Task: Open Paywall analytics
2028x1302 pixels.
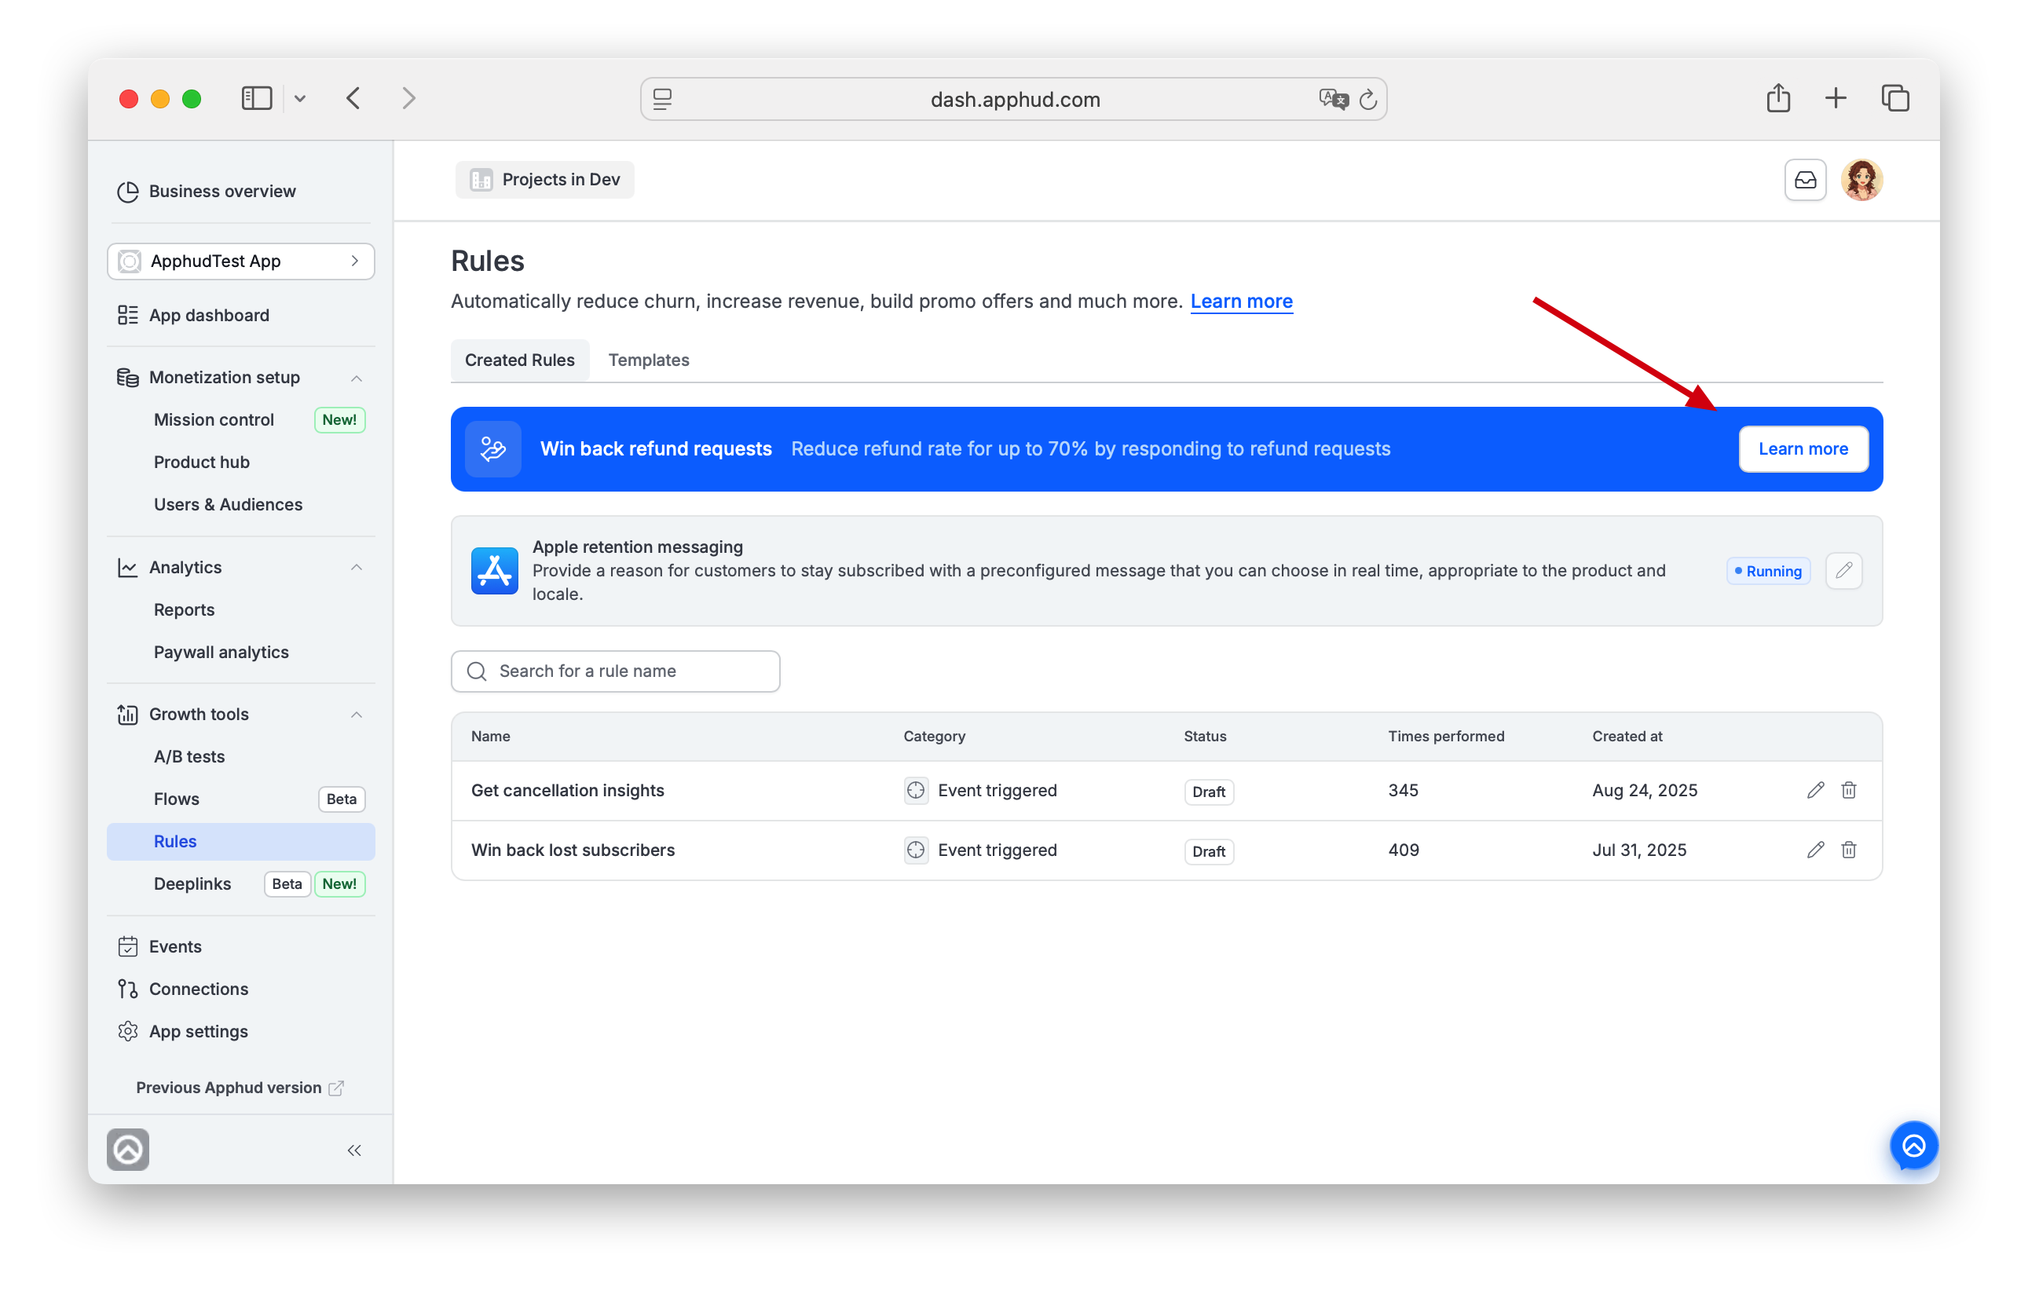Action: [221, 652]
